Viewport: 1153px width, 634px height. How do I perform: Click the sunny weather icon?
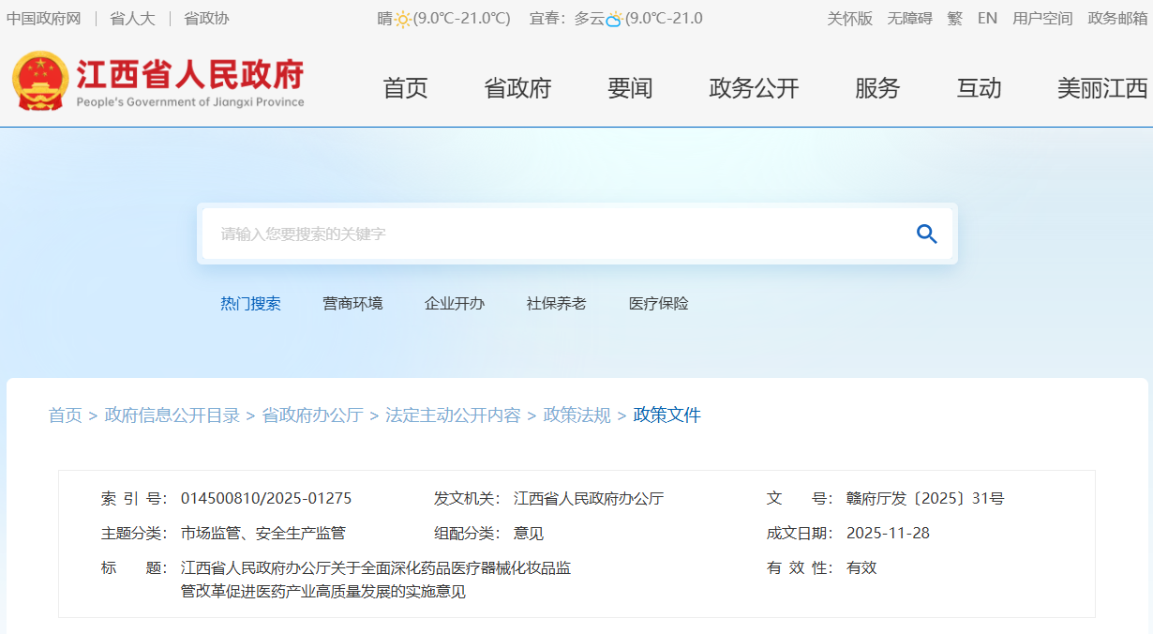tap(403, 19)
